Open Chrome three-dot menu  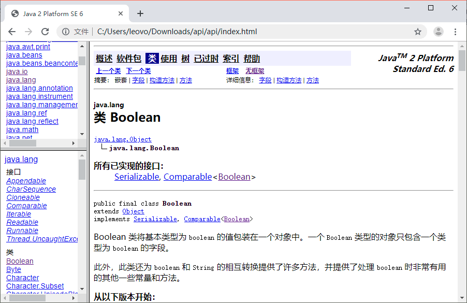point(455,32)
